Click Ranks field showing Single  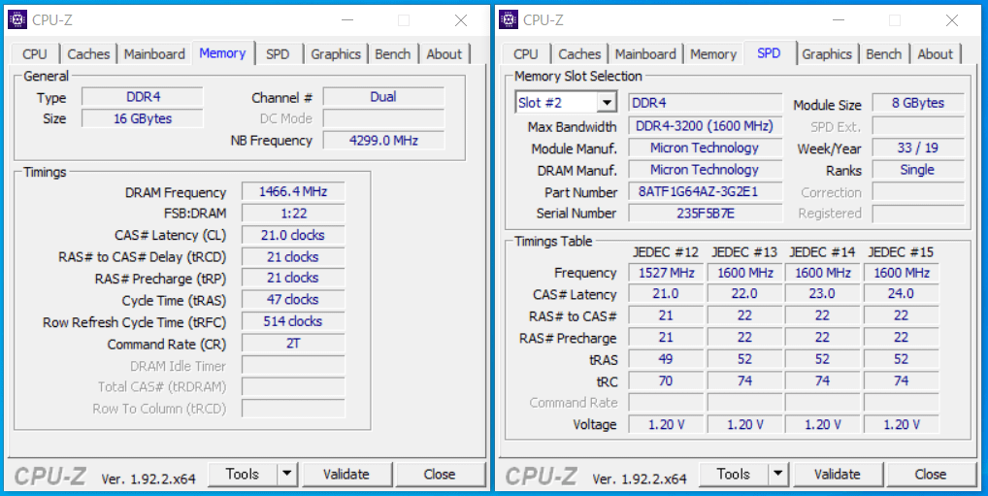coord(918,170)
